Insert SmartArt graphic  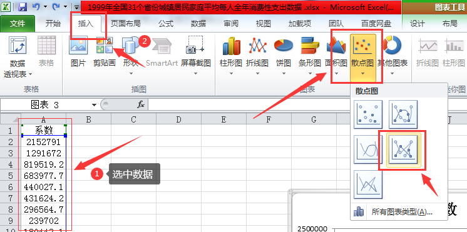pyautogui.click(x=162, y=51)
